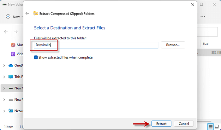Expand the OneDrive tree node
The image size is (221, 130).
(4, 65)
